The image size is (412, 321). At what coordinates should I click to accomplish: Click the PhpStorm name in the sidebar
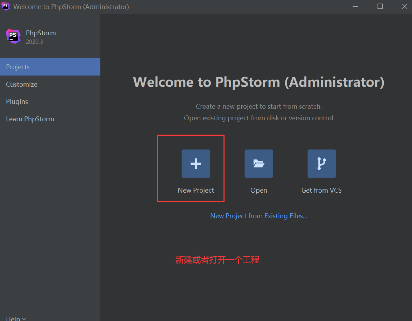(x=41, y=33)
